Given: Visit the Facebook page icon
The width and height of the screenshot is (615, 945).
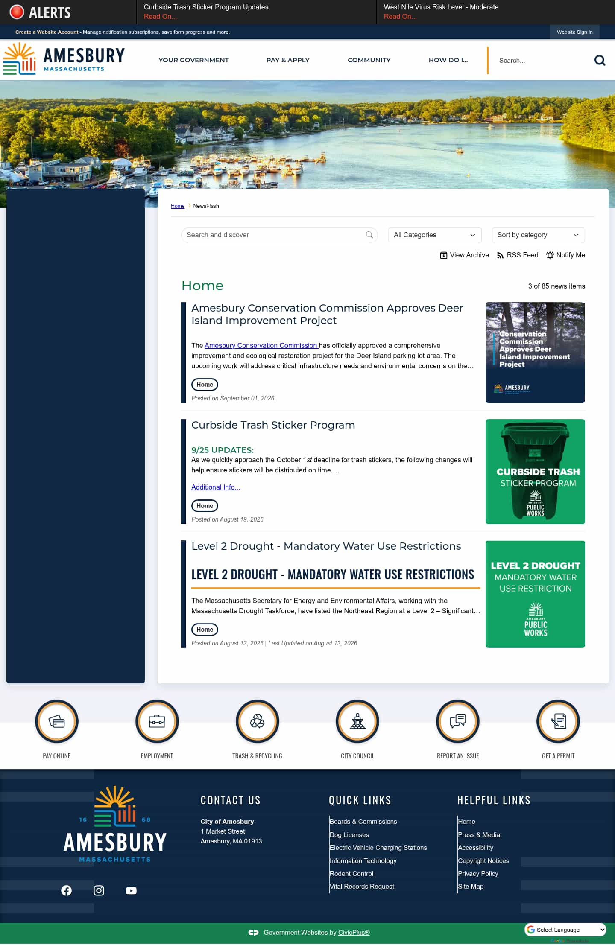Looking at the screenshot, I should tap(66, 890).
